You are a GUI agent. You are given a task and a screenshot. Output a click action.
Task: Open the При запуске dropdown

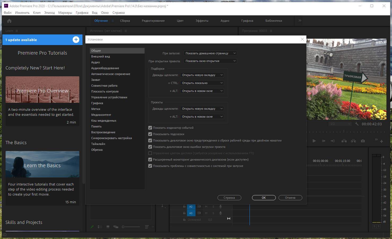pos(210,53)
